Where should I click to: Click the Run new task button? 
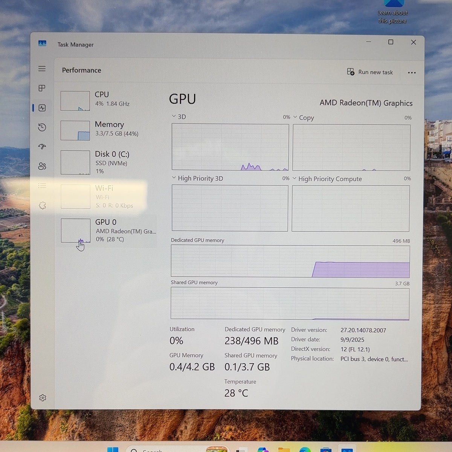click(370, 72)
